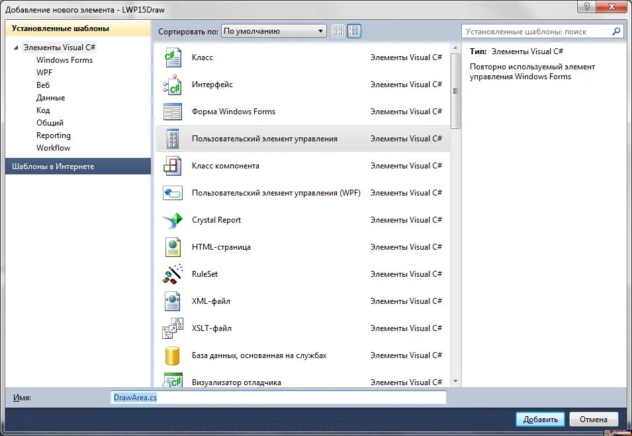Select the XSLT-файл icon
The height and width of the screenshot is (436, 632).
[x=173, y=328]
